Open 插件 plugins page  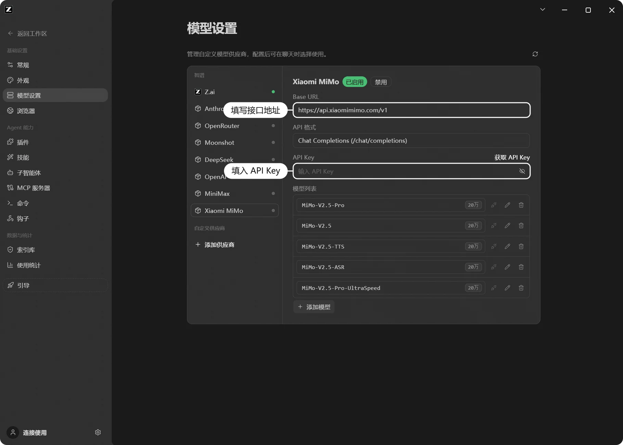coord(55,142)
